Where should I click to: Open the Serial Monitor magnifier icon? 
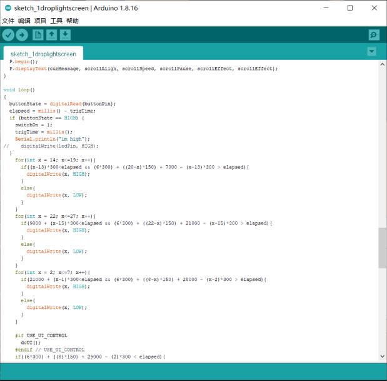click(x=373, y=35)
